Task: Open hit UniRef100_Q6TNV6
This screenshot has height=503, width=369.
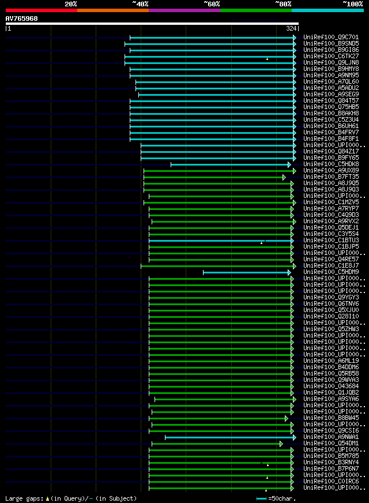Action: (x=331, y=304)
